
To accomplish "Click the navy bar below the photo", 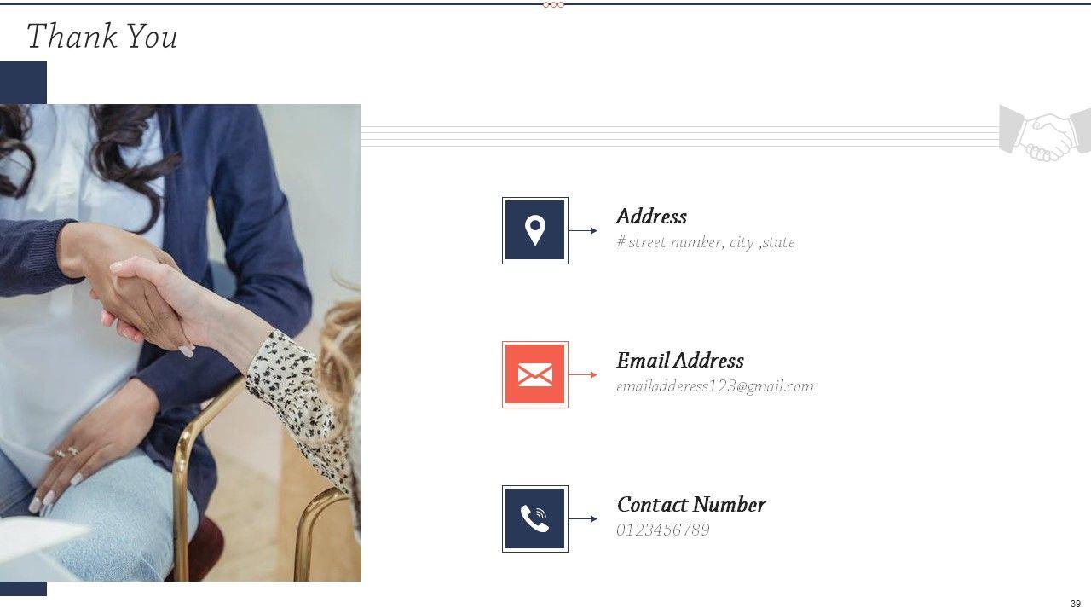I will click(23, 588).
